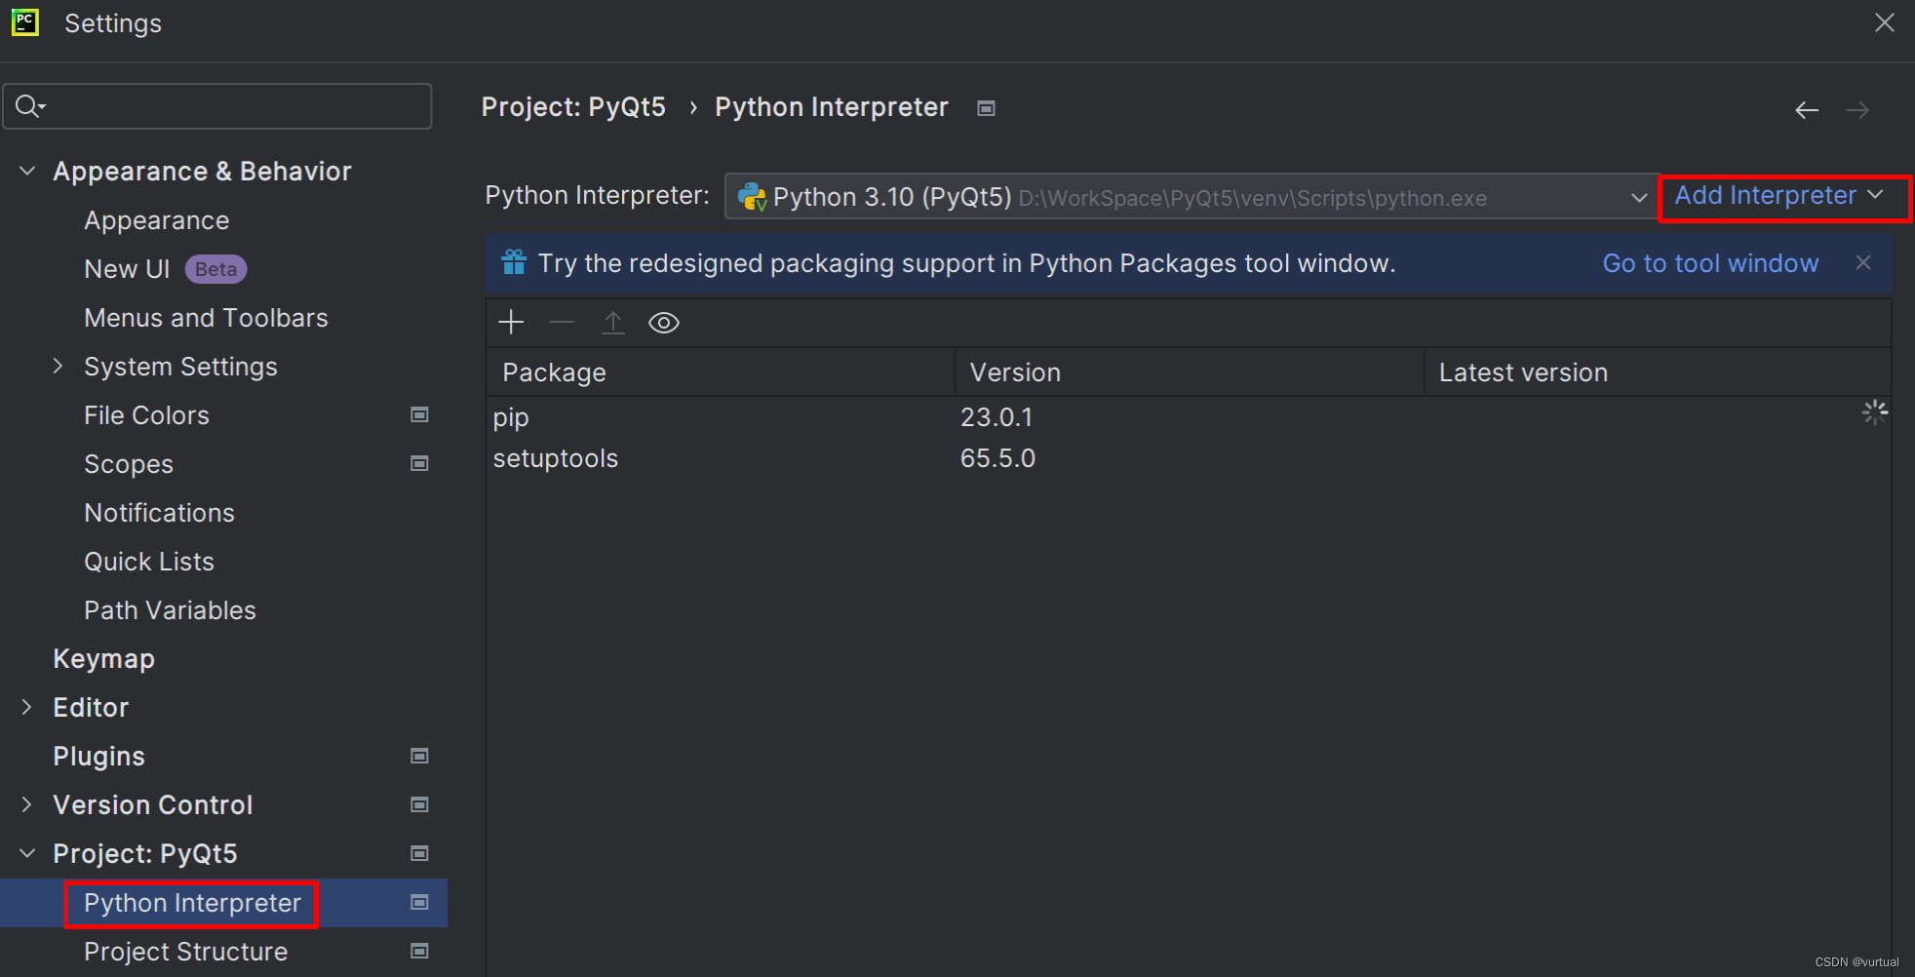This screenshot has width=1915, height=977.
Task: Open the Add Interpreter menu
Action: pyautogui.click(x=1779, y=196)
